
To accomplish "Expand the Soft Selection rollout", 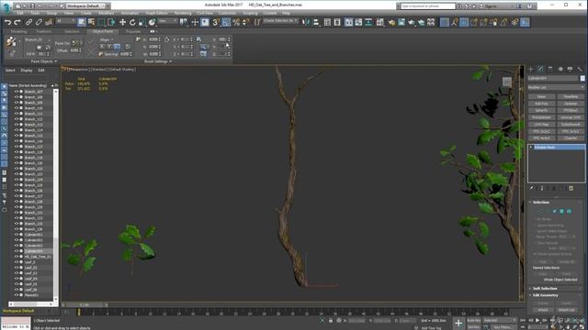I will (x=545, y=289).
